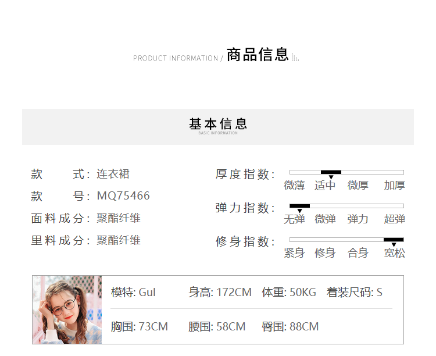436x356 pixels.
Task: Click the elasticity index slider bar
Action: tap(346, 206)
